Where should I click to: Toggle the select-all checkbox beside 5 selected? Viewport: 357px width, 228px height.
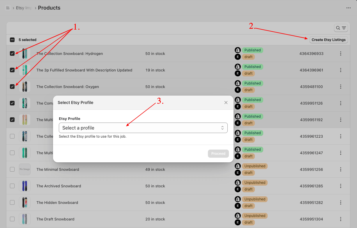12,40
